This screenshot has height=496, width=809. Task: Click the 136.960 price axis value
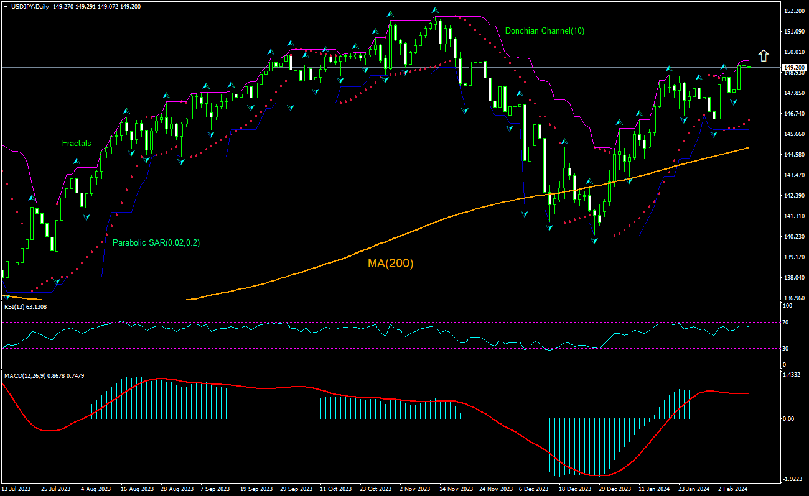pos(792,298)
